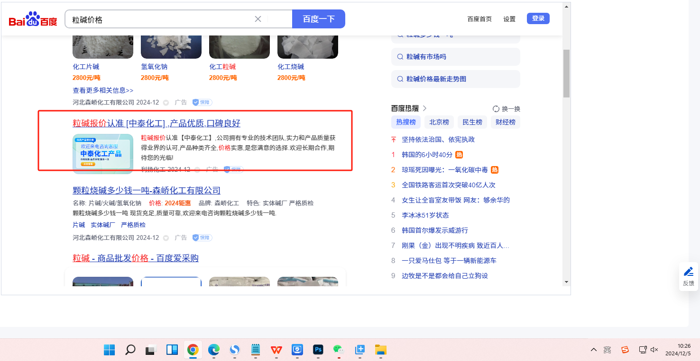Switch to the 热搜榜 tab
700x361 pixels.
[406, 122]
